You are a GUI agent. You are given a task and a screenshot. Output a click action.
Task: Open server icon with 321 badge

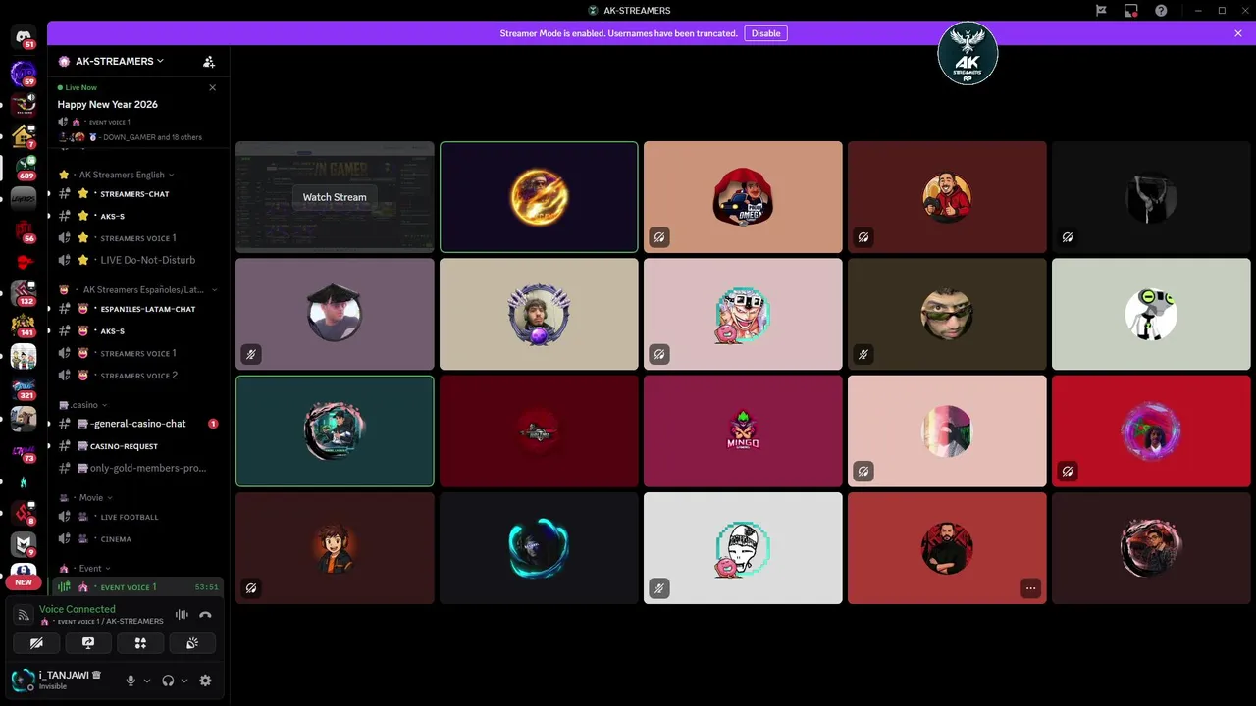(x=24, y=388)
